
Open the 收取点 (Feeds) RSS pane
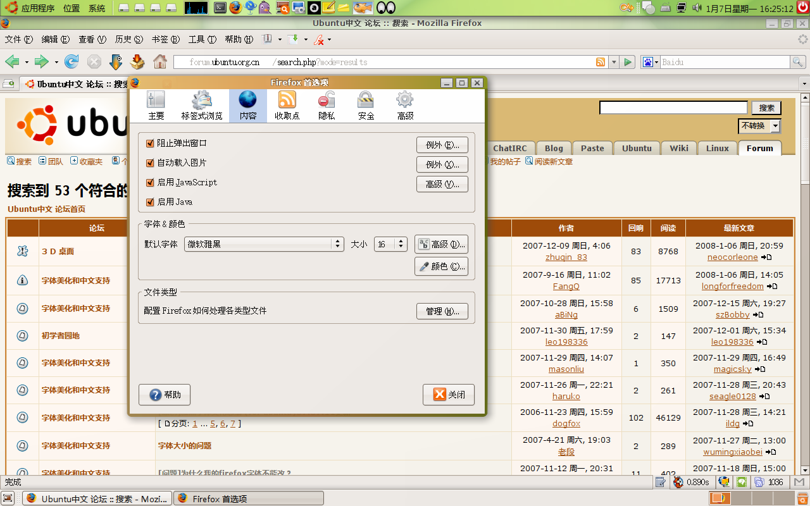pyautogui.click(x=287, y=106)
